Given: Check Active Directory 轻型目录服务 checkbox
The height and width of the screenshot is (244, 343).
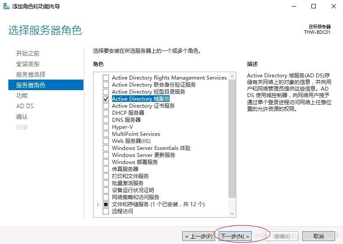Looking at the screenshot, I should tap(106, 92).
